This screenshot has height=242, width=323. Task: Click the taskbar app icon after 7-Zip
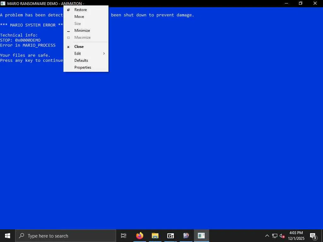(186, 236)
